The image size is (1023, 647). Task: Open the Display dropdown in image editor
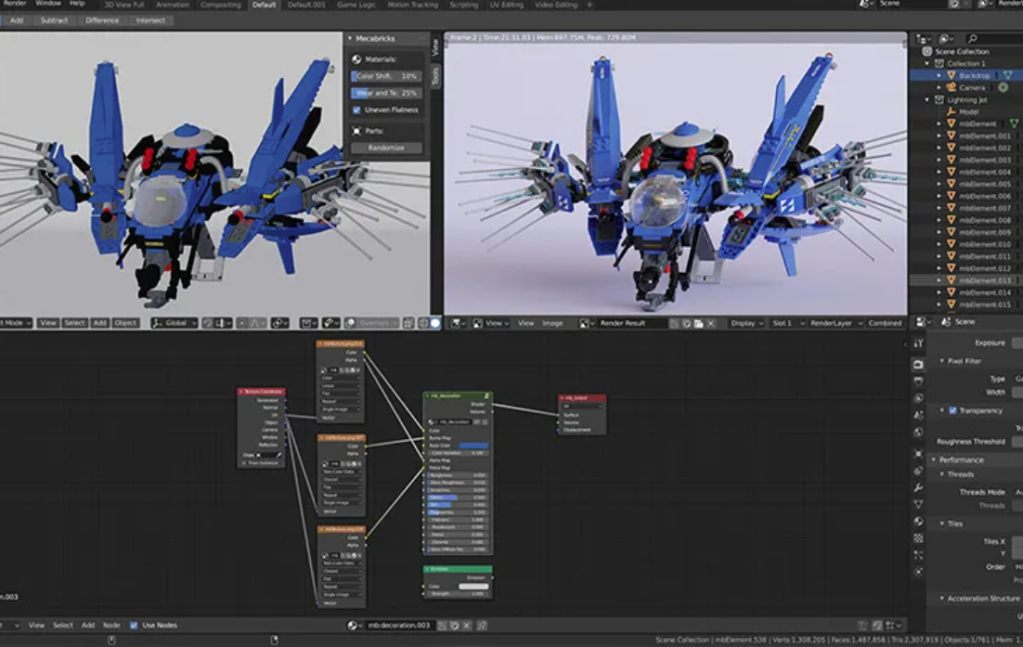point(747,323)
